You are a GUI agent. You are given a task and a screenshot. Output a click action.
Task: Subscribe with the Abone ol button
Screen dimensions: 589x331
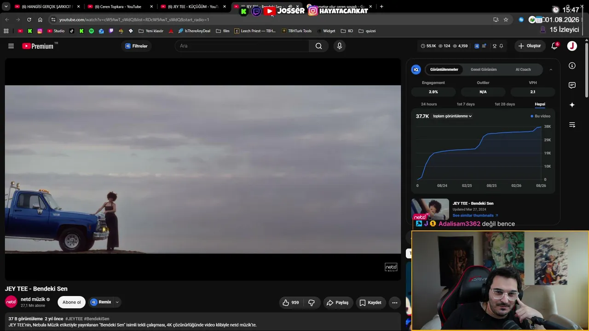point(71,302)
